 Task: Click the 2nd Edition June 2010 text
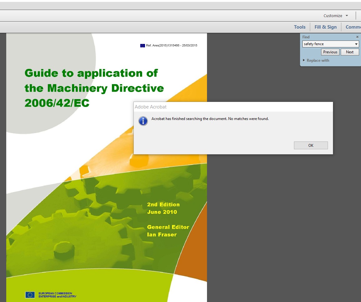(x=163, y=208)
